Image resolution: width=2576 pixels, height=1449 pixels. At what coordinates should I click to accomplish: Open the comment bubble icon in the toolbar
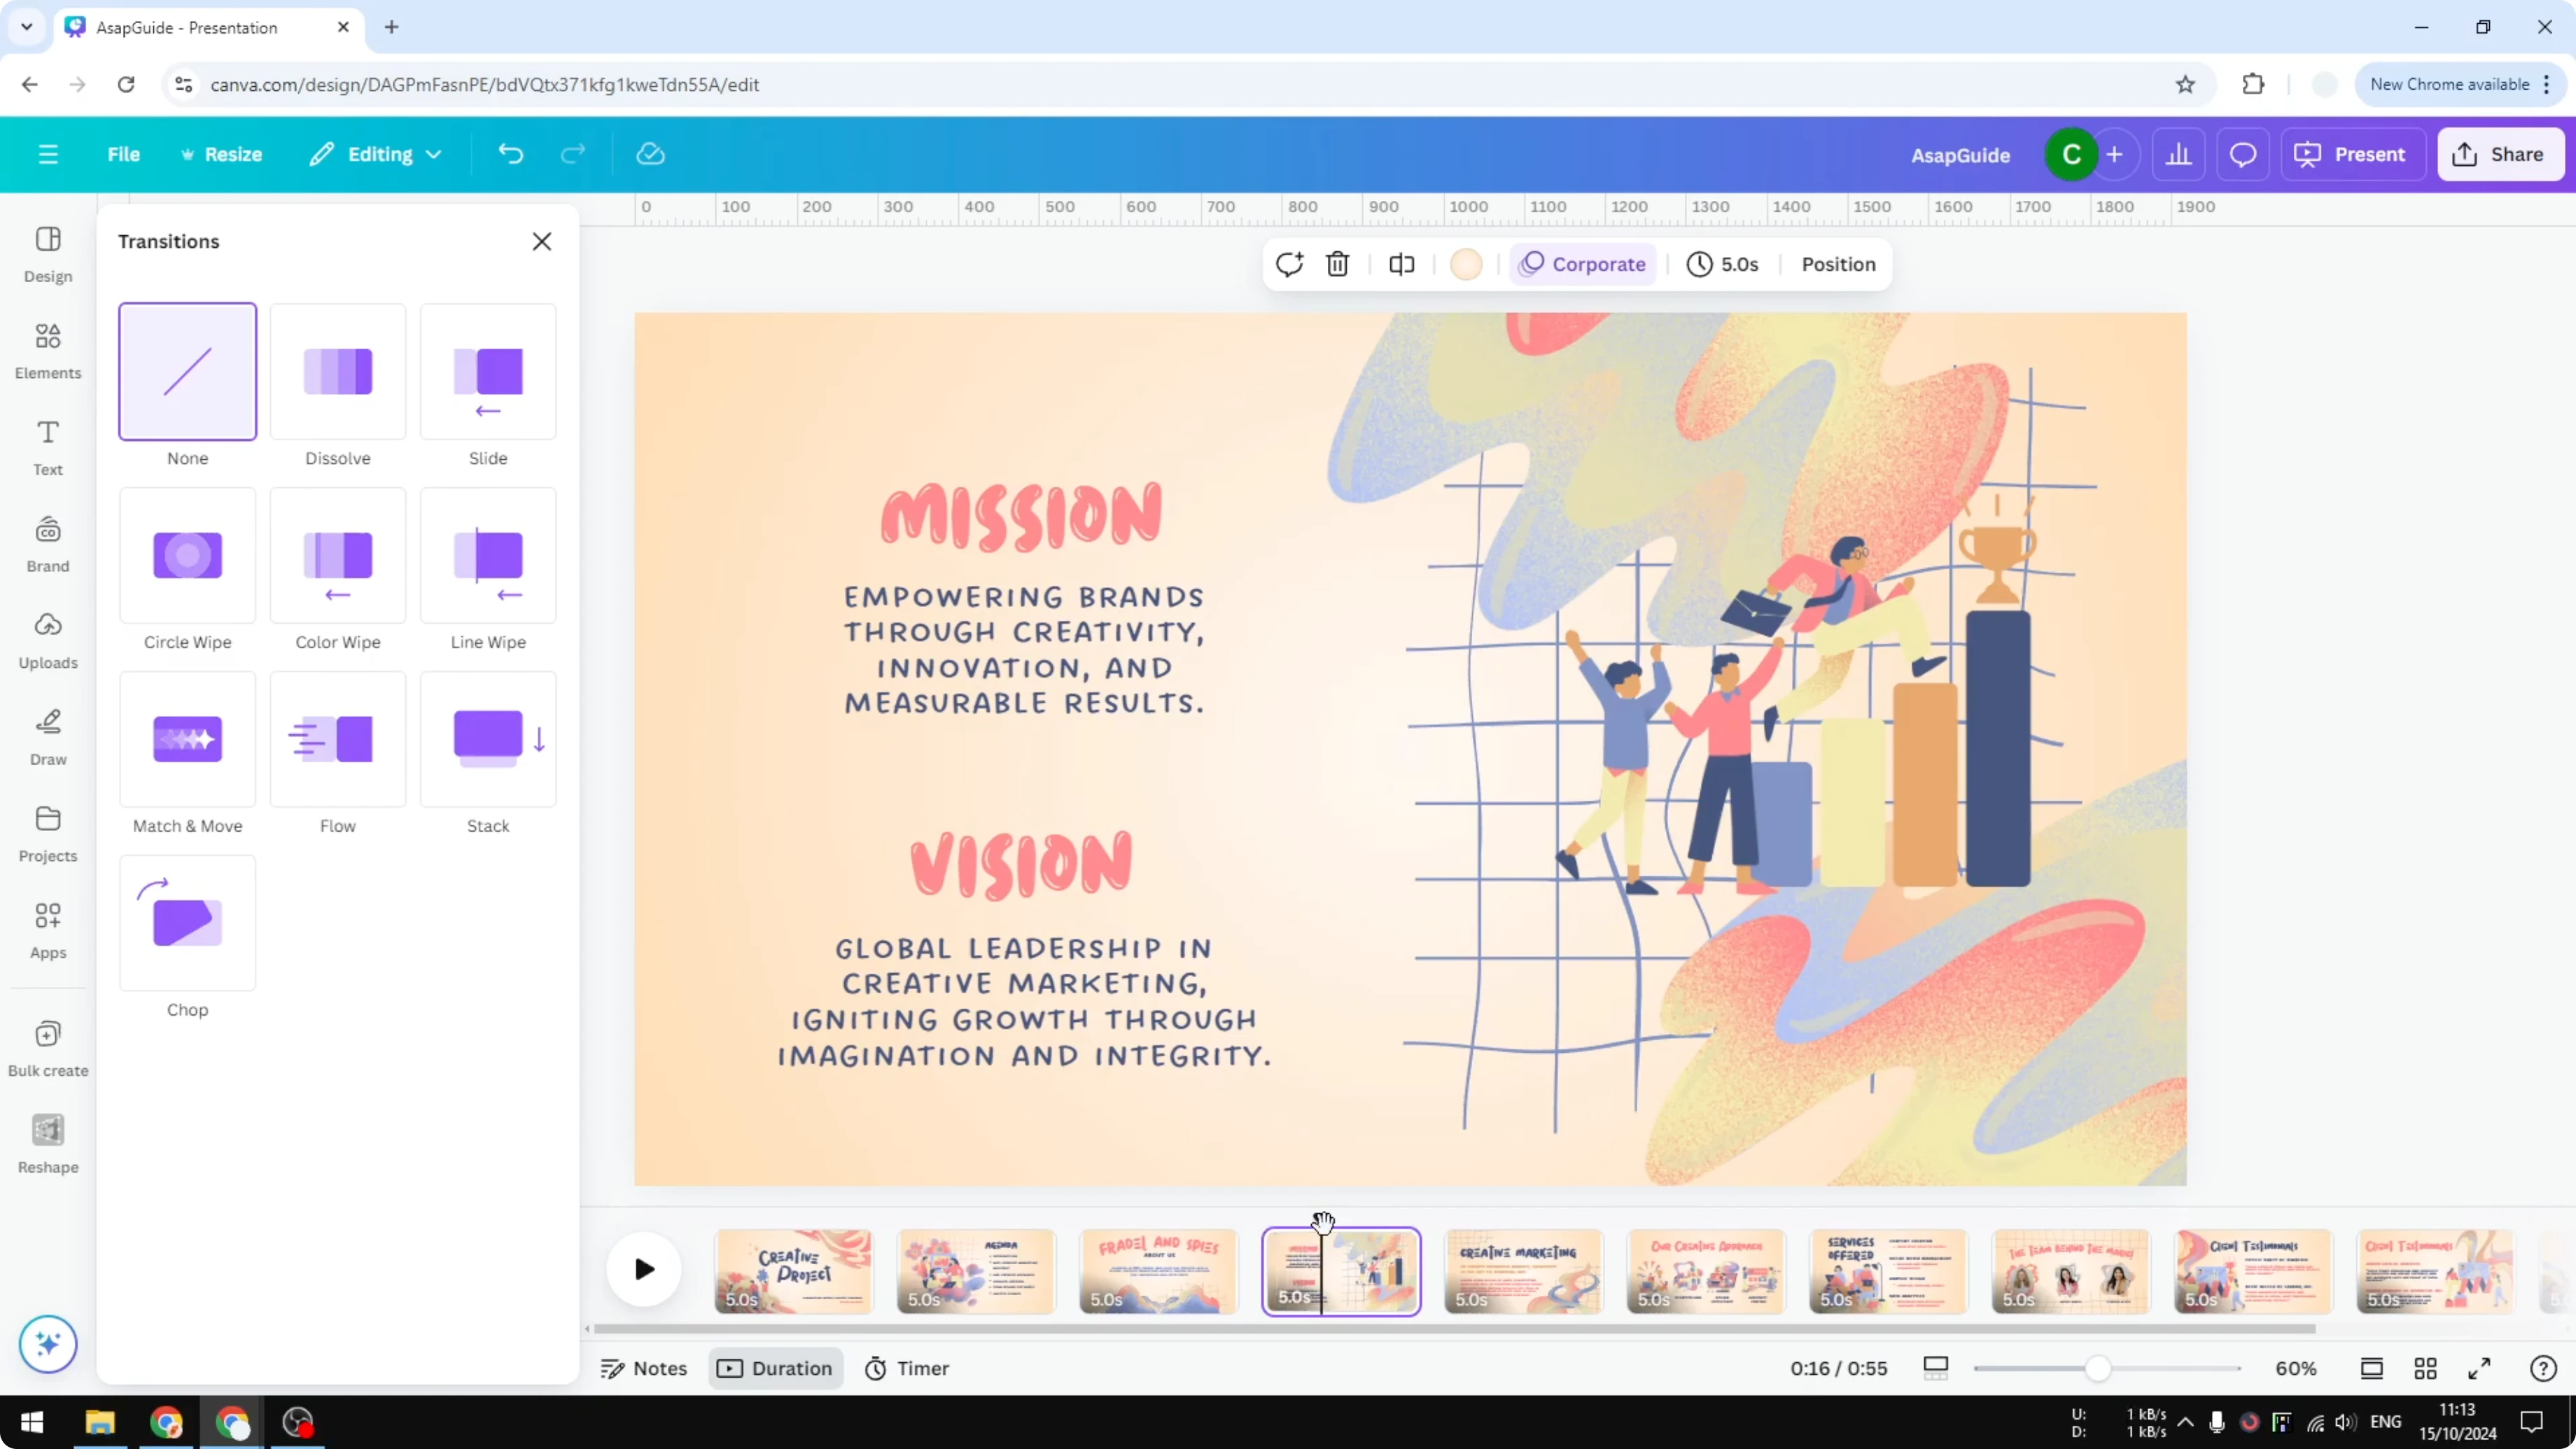[x=2243, y=154]
